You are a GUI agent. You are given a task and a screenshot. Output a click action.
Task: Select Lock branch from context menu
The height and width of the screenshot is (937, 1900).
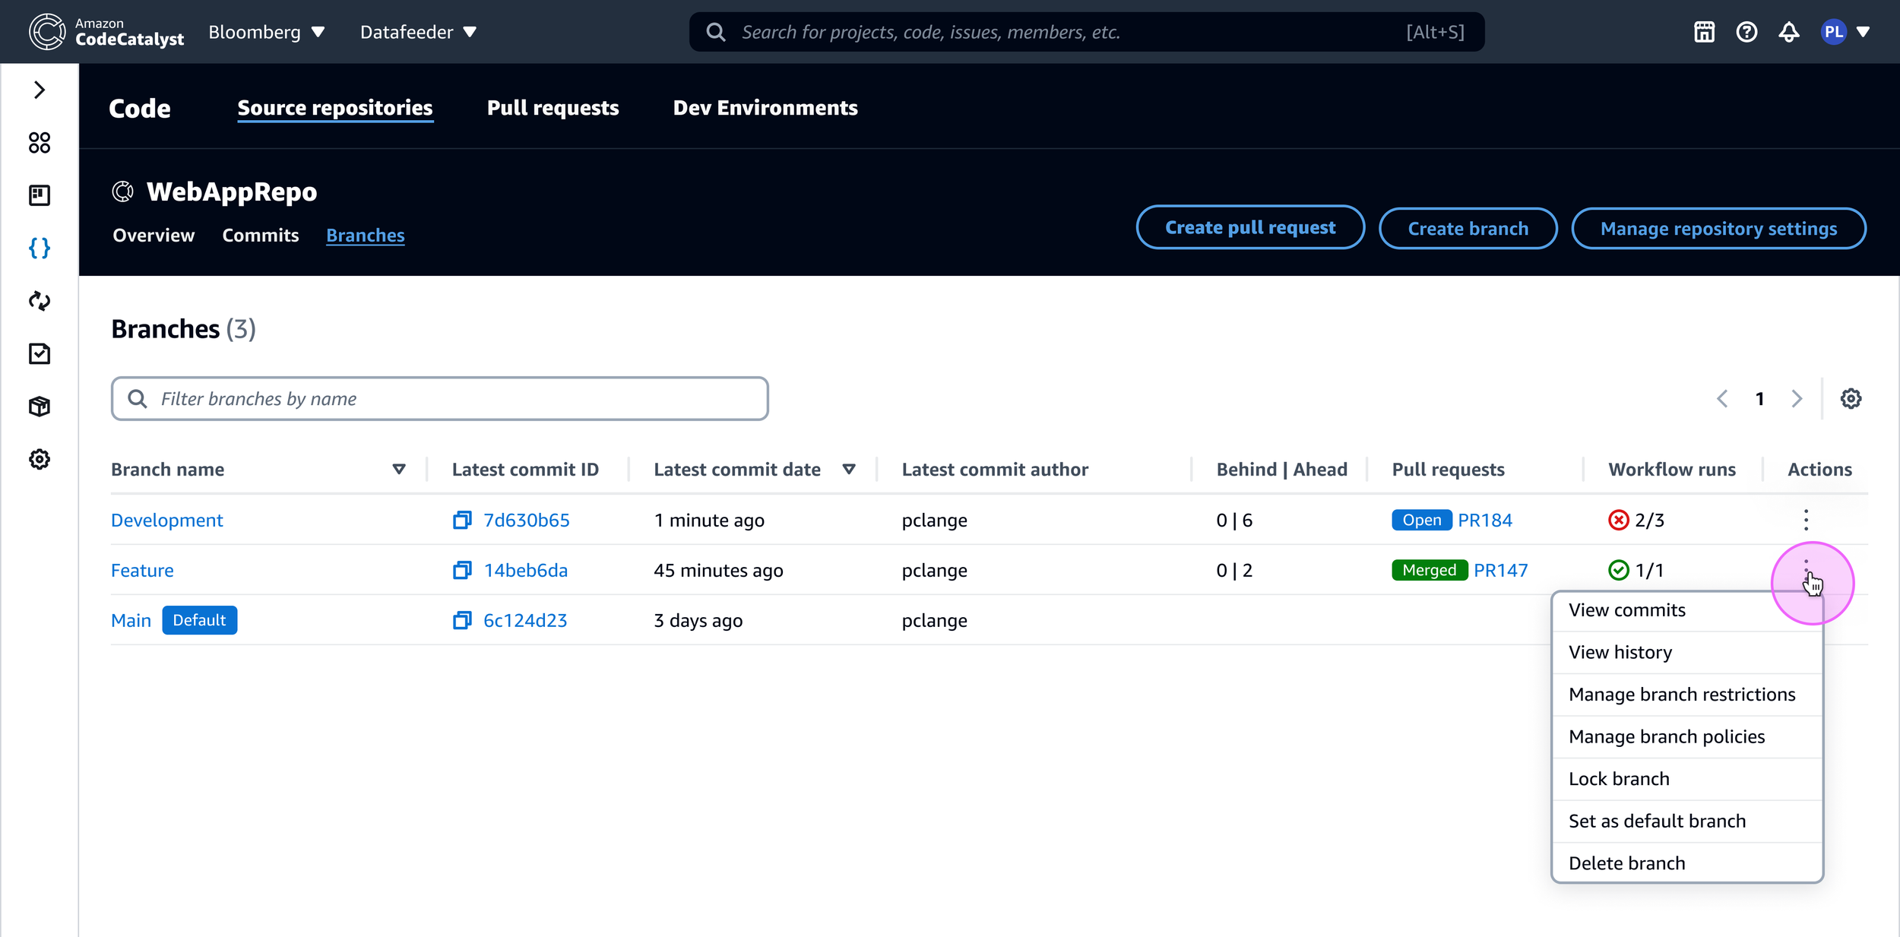1619,779
